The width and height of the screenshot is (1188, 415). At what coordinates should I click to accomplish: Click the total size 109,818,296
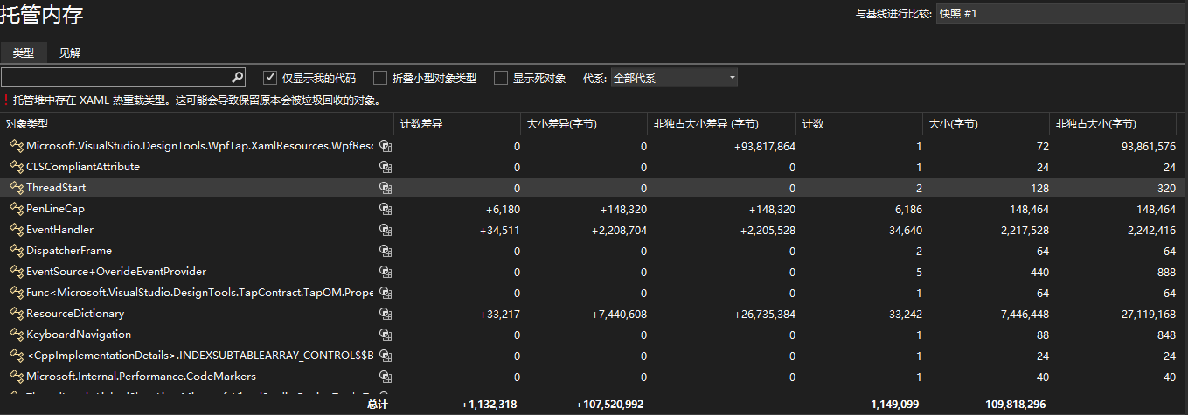pyautogui.click(x=1013, y=405)
